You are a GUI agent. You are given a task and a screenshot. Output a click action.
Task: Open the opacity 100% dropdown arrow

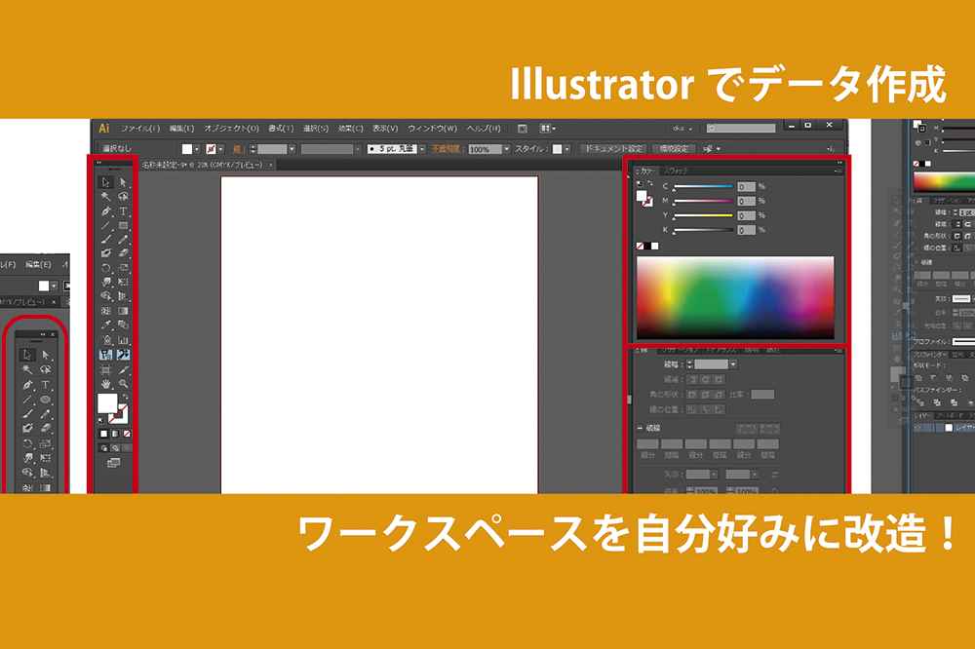coord(507,149)
